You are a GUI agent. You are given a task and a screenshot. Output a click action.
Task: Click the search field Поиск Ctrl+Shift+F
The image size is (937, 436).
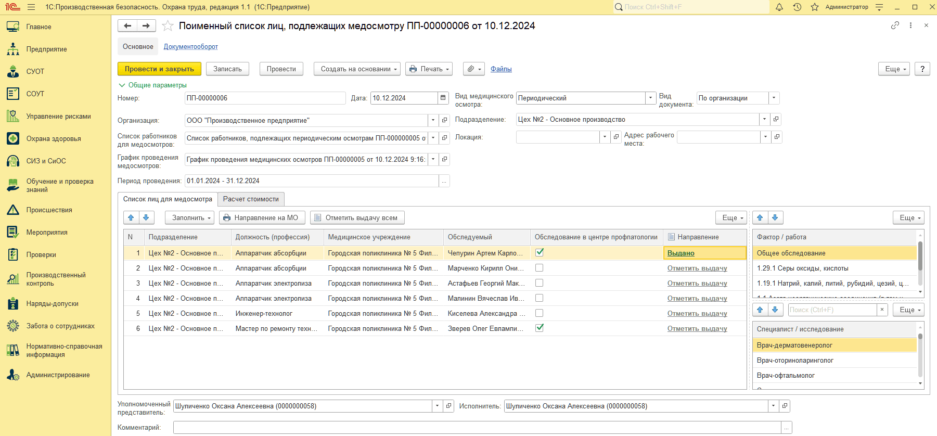click(x=690, y=7)
